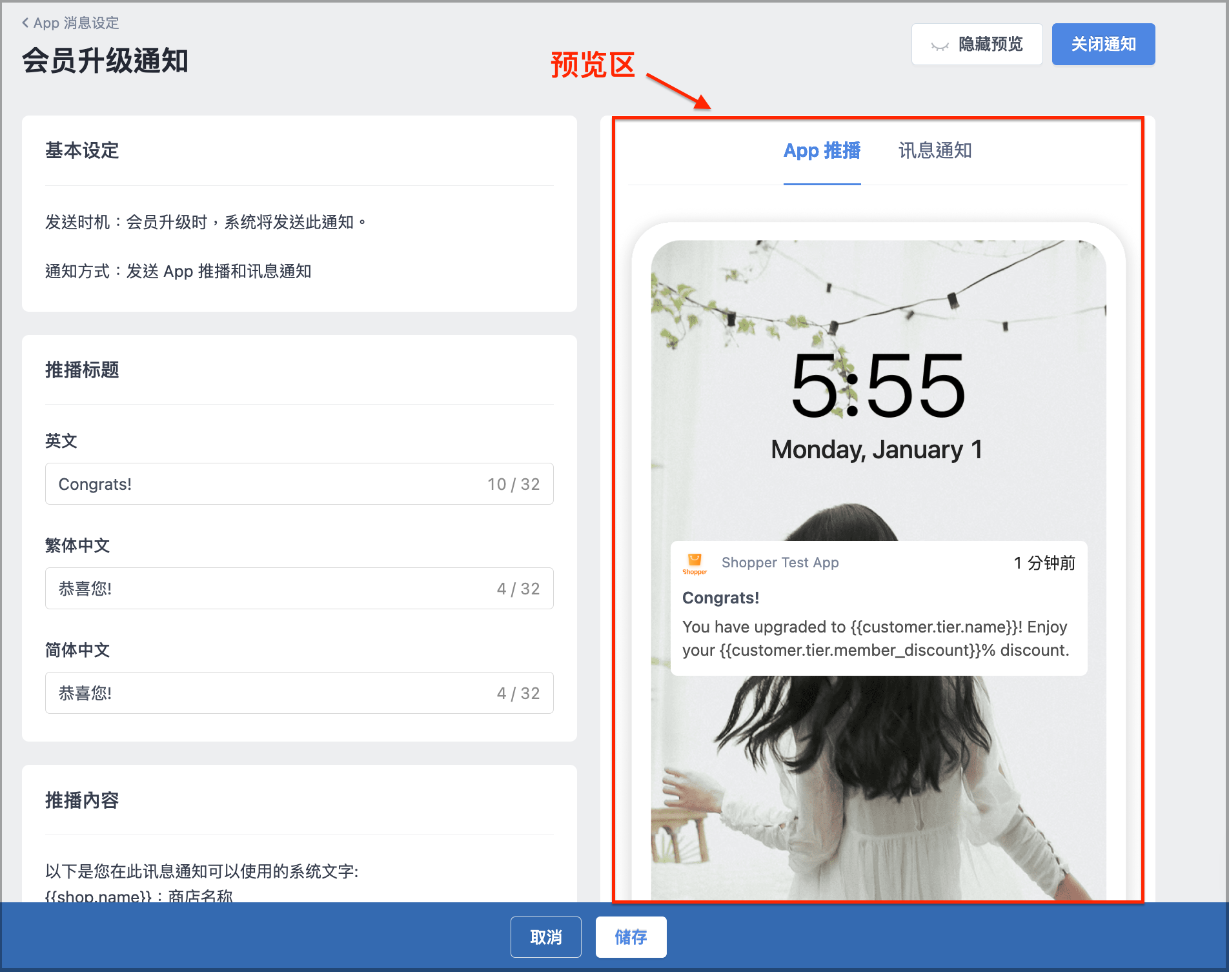Viewport: 1229px width, 972px height.
Task: Turn off notification via 关闭通知 button
Action: tap(1103, 44)
